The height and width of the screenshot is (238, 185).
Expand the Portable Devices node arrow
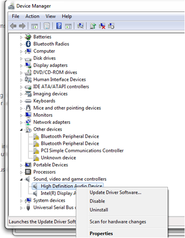coord(21,165)
